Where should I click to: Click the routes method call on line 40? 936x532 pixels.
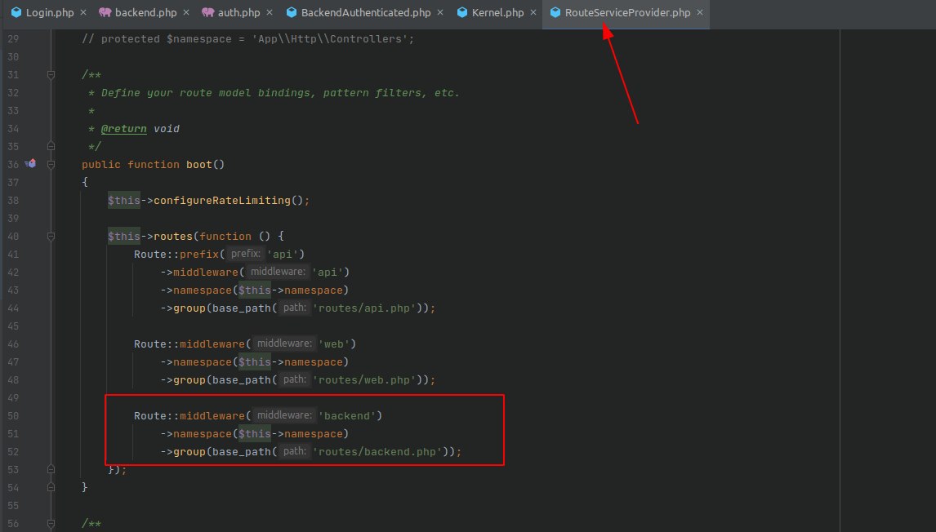[173, 236]
